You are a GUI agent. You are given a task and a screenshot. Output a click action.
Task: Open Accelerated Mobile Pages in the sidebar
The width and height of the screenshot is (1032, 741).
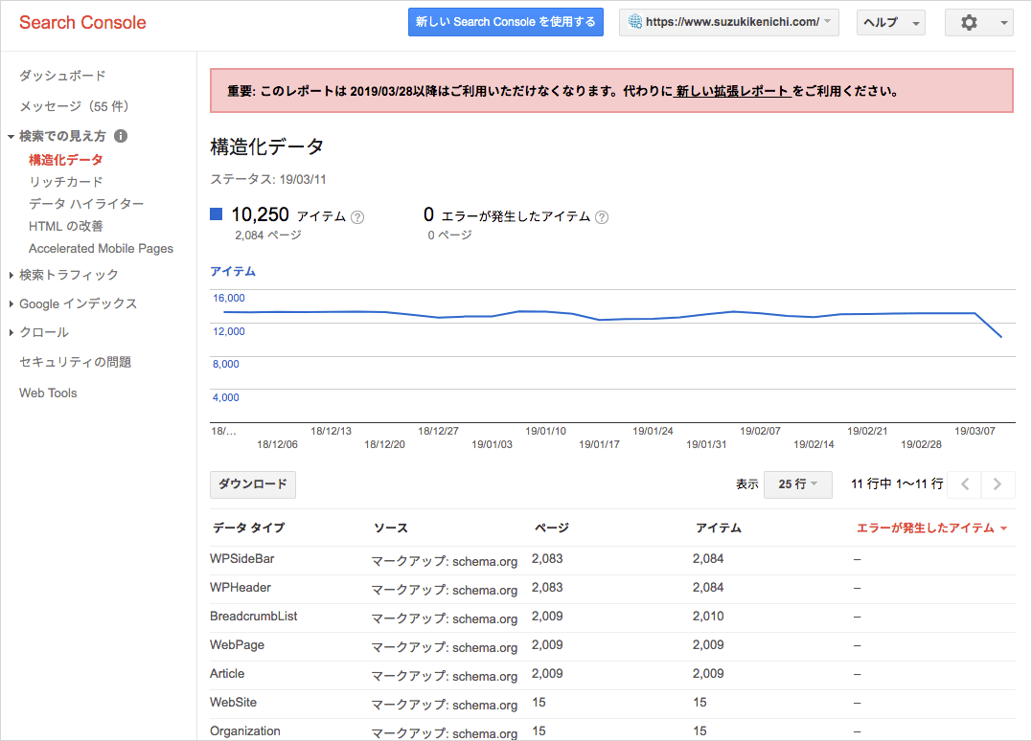pyautogui.click(x=101, y=249)
